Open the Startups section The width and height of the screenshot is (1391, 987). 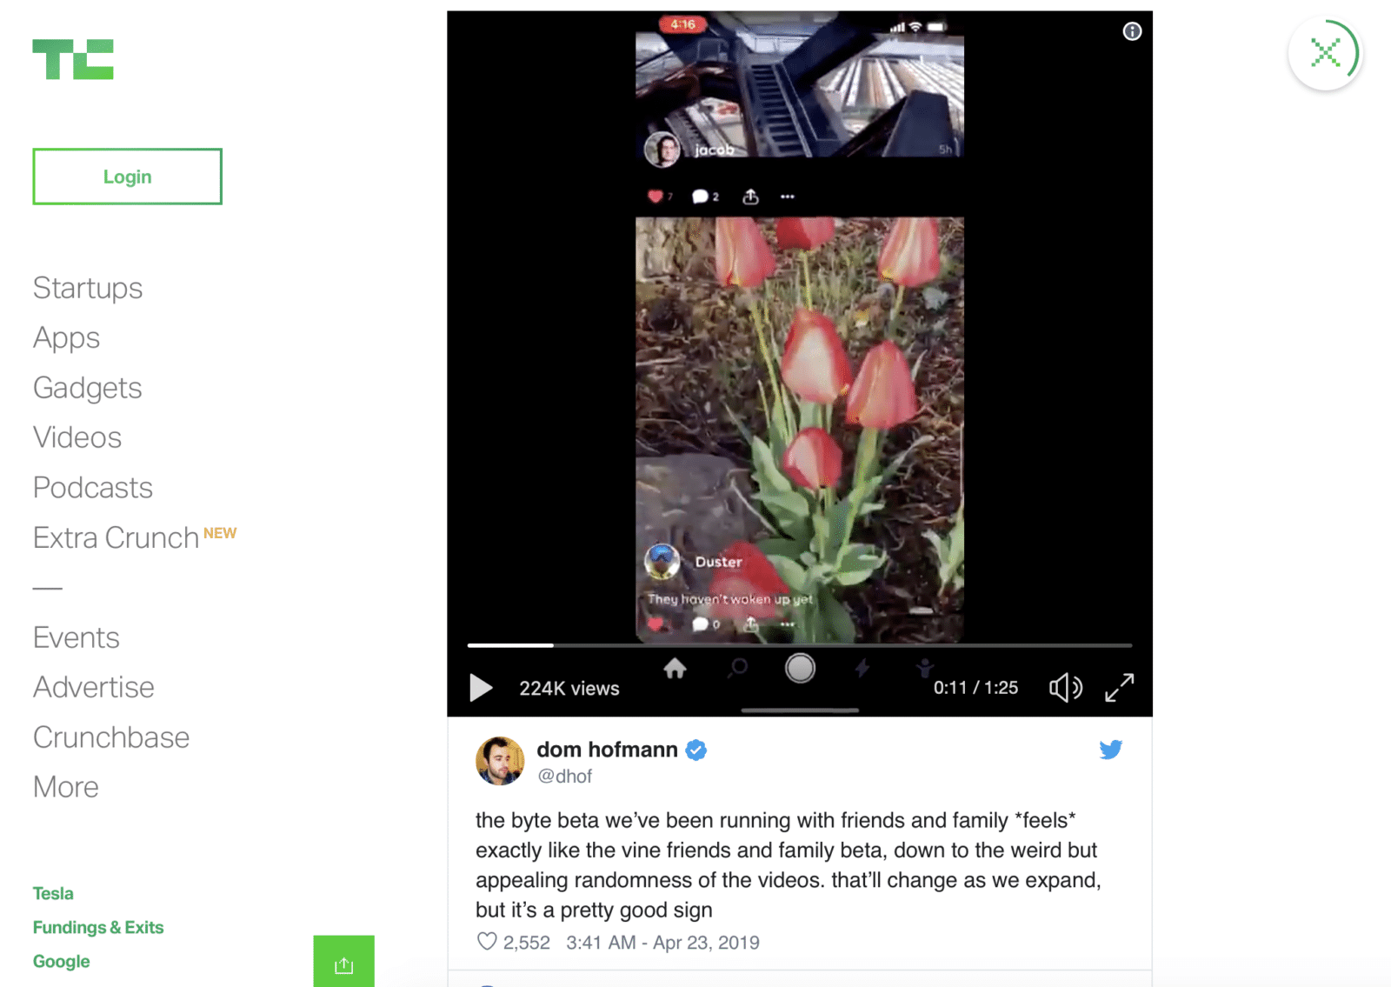coord(88,288)
